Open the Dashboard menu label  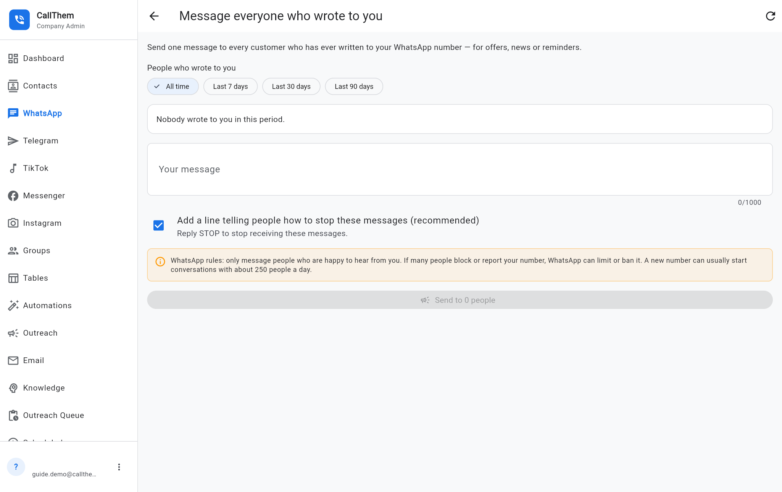click(x=44, y=58)
